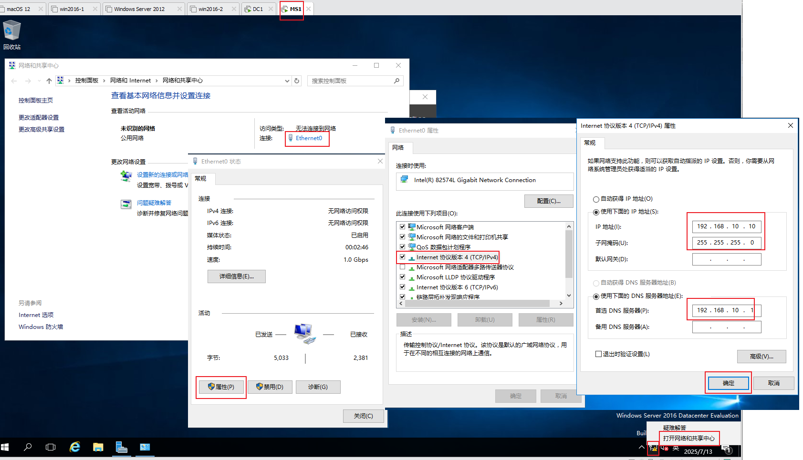Open the Recycle Bin desktop icon
This screenshot has height=460, width=803.
(12, 35)
